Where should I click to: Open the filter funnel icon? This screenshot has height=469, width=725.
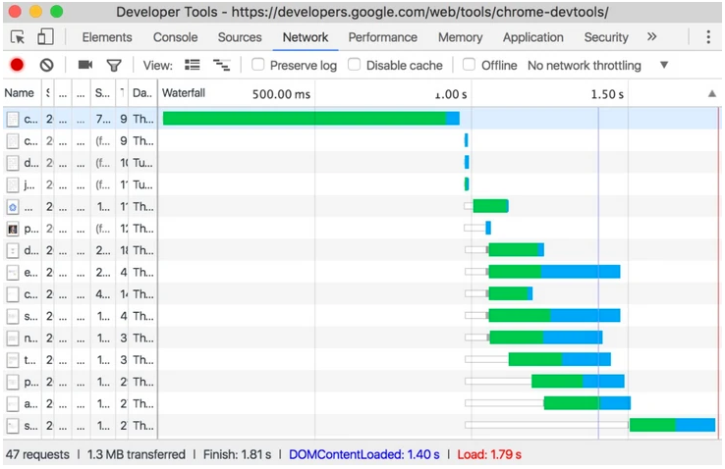click(114, 65)
